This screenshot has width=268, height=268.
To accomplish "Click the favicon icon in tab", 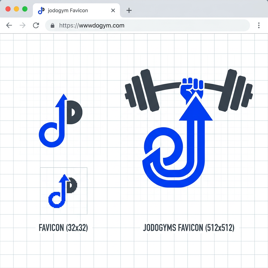I will (41, 10).
